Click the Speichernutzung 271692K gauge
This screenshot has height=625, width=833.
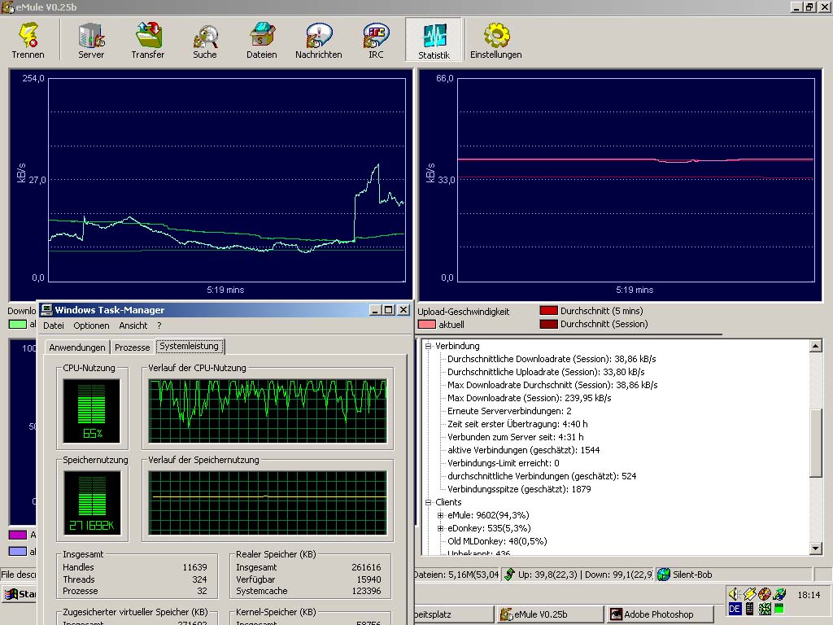(92, 503)
